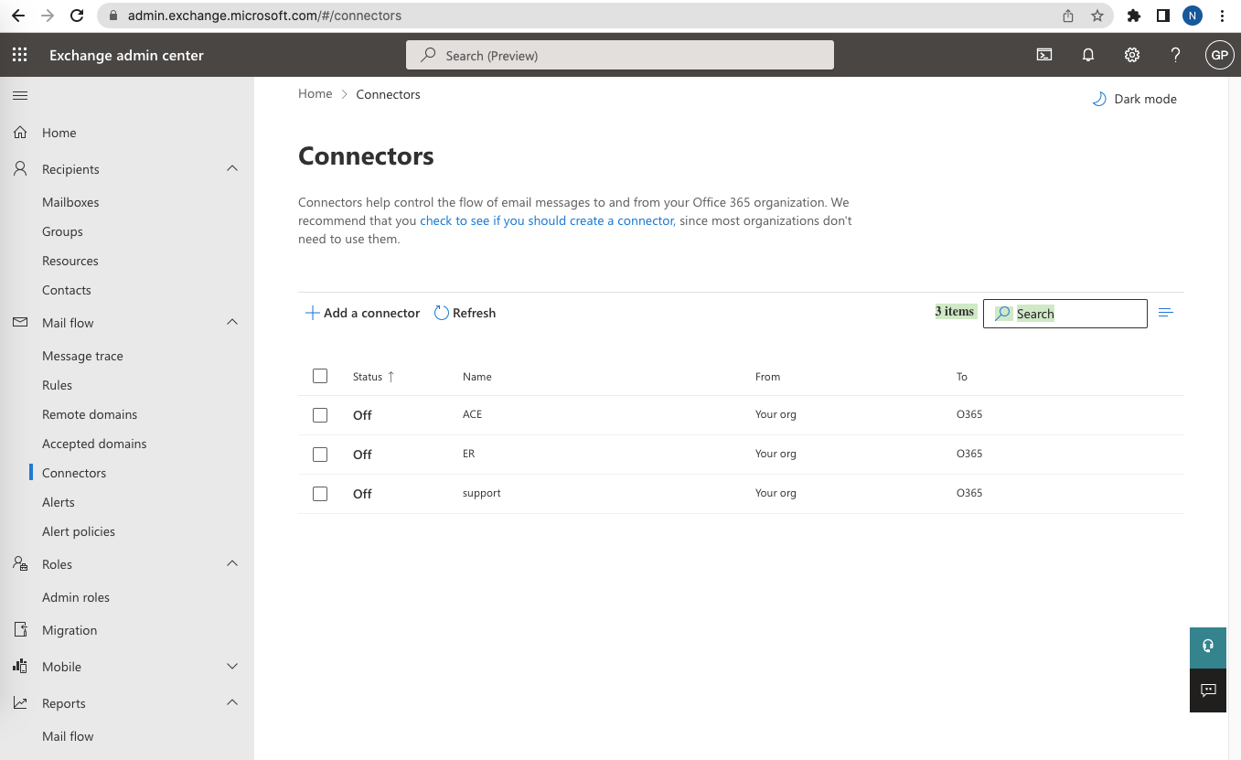Collapse the Reports section chevron
Image resolution: width=1241 pixels, height=760 pixels.
click(x=232, y=702)
